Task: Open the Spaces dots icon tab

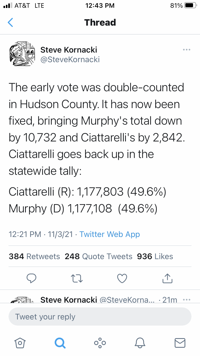Action: [x=100, y=343]
